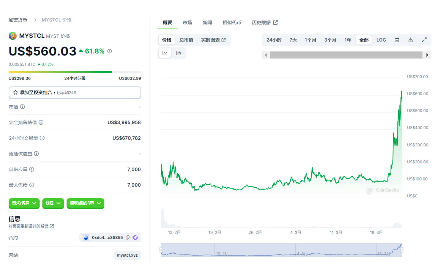Screen dimensions: 447x272
Task: Select the 价格 chart mode
Action: point(167,40)
